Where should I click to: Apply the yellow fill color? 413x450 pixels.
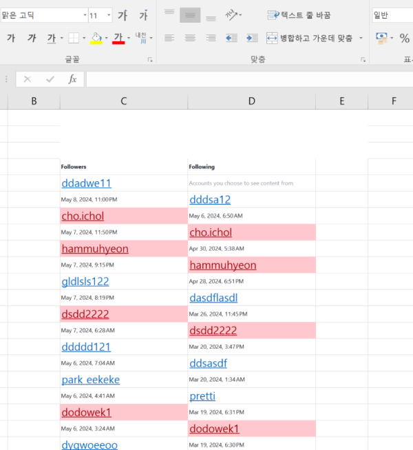click(x=96, y=39)
